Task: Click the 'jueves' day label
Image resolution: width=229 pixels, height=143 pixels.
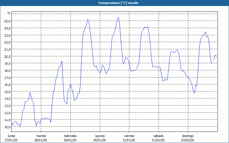Action: (x=100, y=136)
